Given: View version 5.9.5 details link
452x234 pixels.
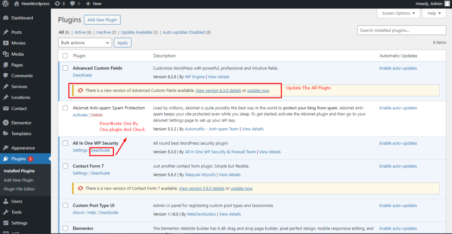Looking at the screenshot, I should point(201,189).
